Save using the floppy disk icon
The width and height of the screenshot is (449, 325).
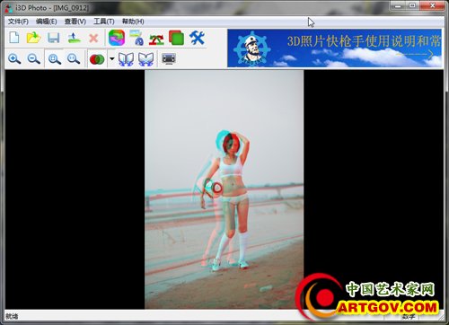54,38
